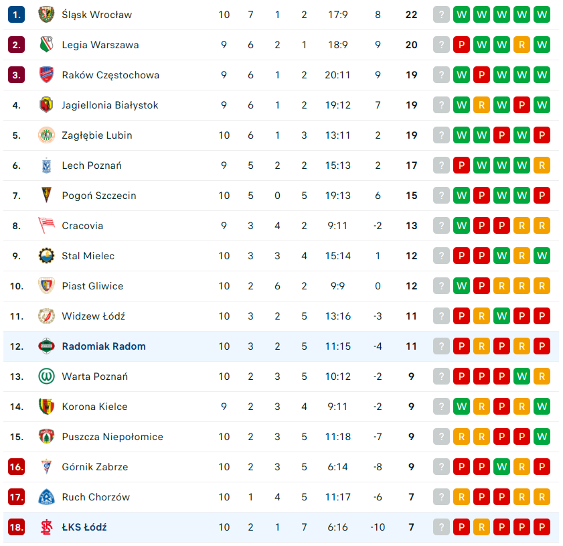Click the Lech Poznań club crest
Viewport: 563px width, 546px height.
tap(46, 165)
